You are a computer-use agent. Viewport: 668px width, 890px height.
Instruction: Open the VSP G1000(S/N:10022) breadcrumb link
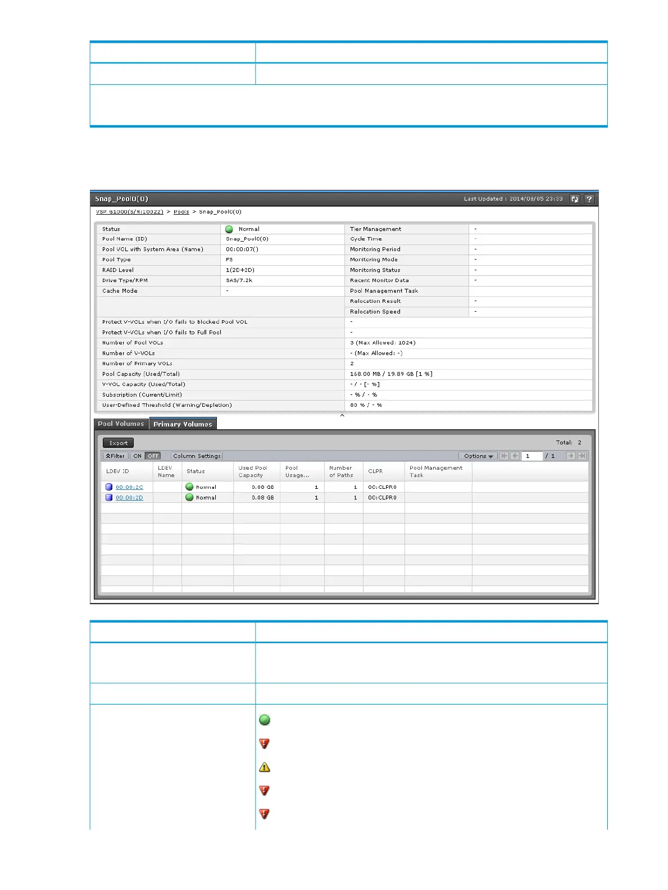(x=130, y=212)
